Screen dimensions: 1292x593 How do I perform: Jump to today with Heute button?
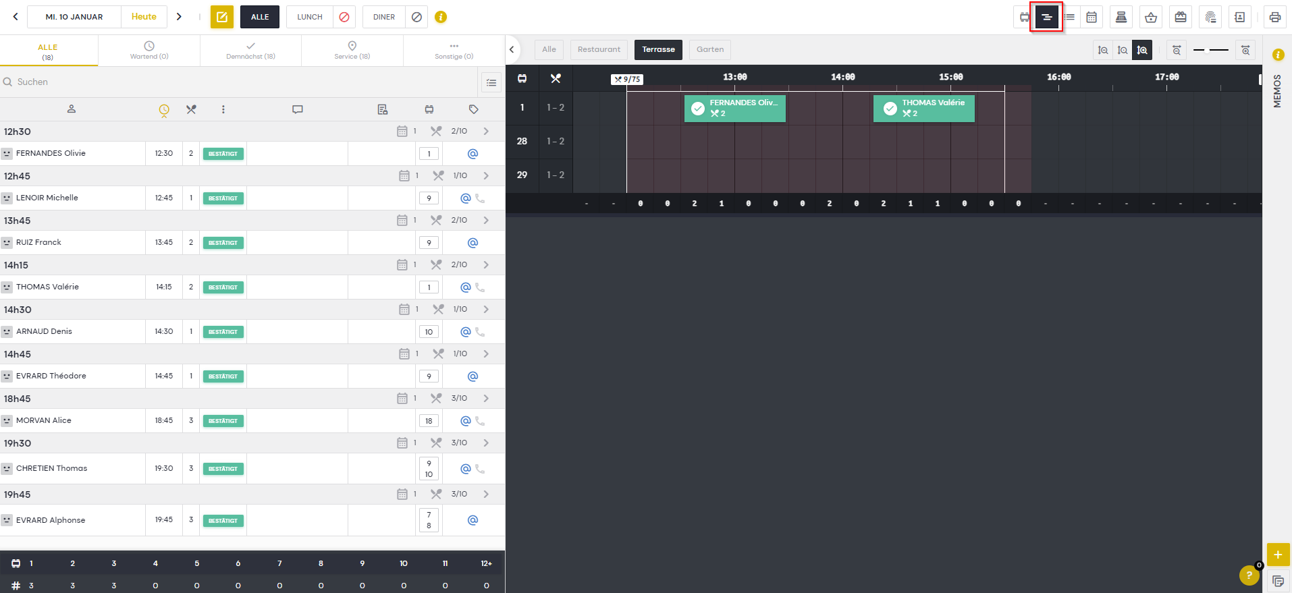pos(144,17)
